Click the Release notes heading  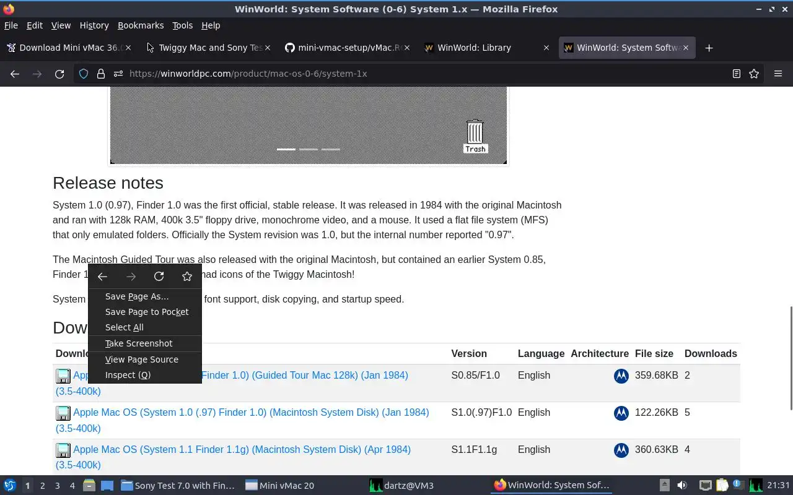[108, 183]
